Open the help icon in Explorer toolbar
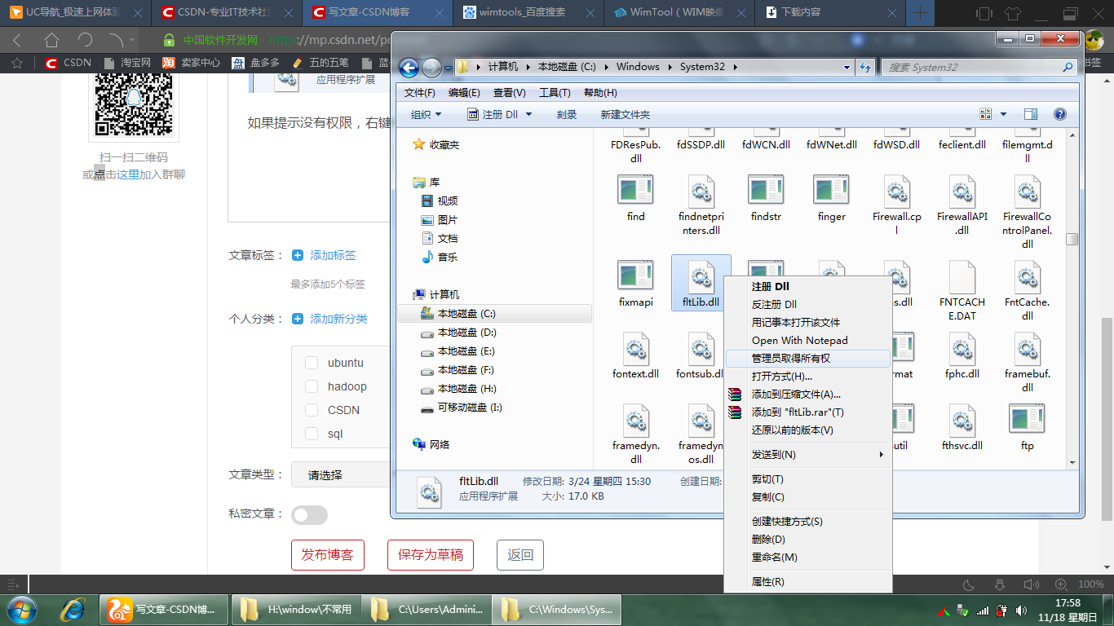This screenshot has height=626, width=1114. click(1060, 114)
